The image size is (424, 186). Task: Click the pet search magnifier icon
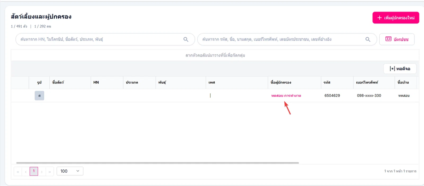[186, 39]
